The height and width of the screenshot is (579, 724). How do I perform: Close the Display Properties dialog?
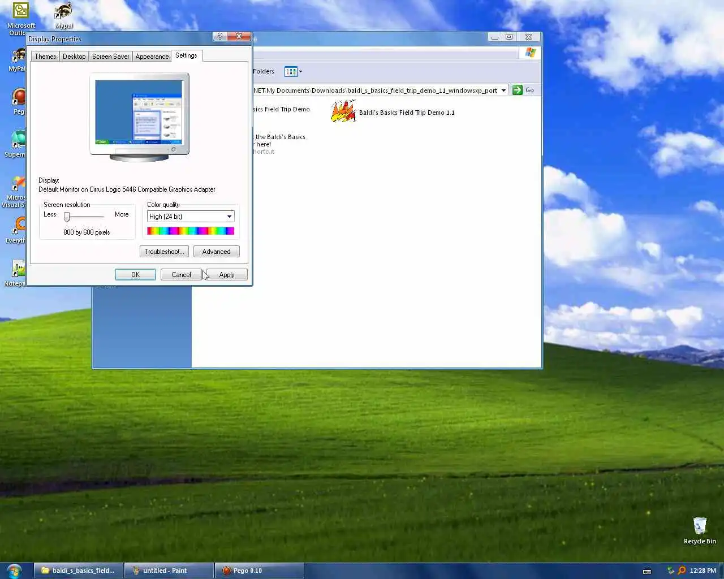point(239,36)
